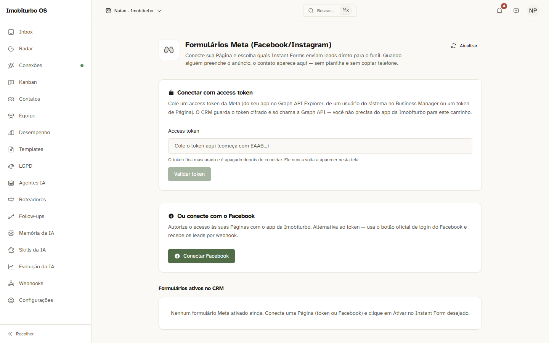Open the Memória da IA brain icon
The height and width of the screenshot is (343, 549).
(x=11, y=233)
